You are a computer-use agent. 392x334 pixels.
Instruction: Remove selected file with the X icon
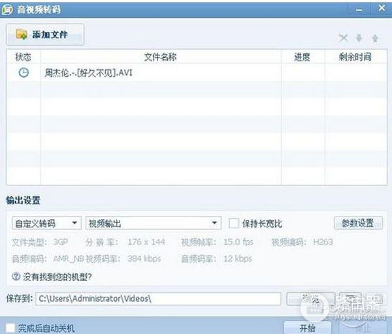point(343,38)
